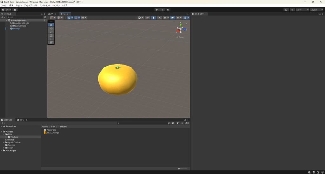Viewport: 325px width, 174px height.
Task: Open the project create (+) dropdown
Action: click(3, 123)
